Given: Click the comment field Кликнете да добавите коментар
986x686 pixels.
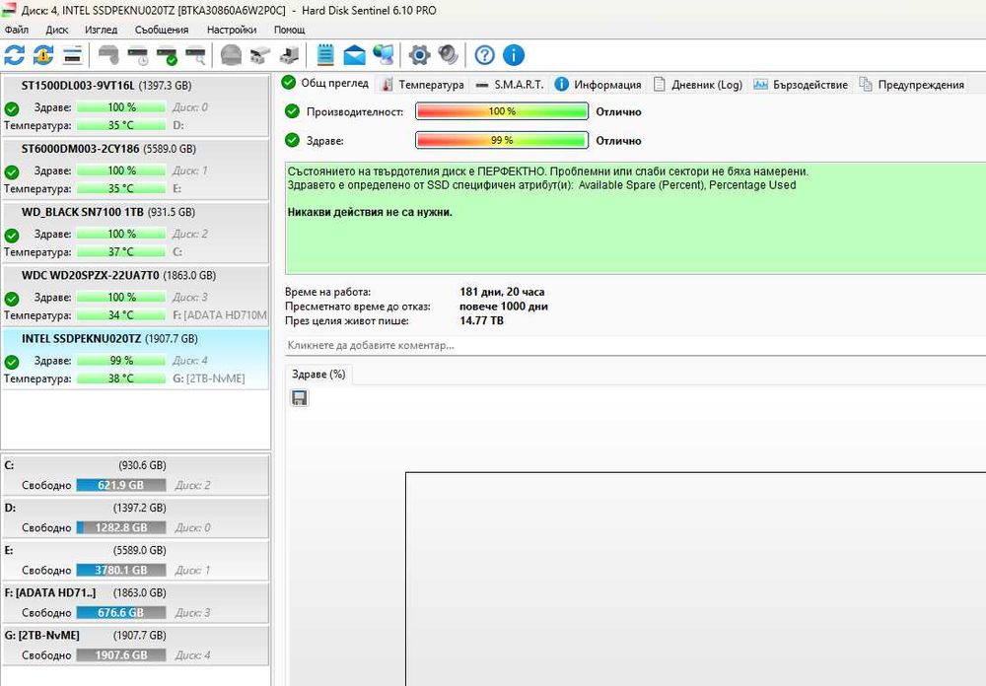Looking at the screenshot, I should click(x=635, y=345).
